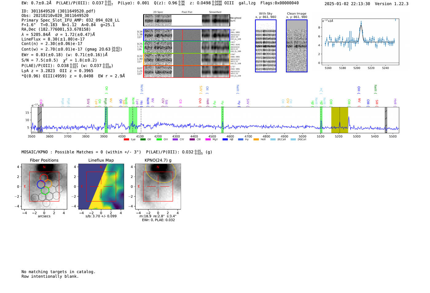Screen dimensions: 430x293
Task: Click the lime OIII legend swatch
Action: pos(159,140)
